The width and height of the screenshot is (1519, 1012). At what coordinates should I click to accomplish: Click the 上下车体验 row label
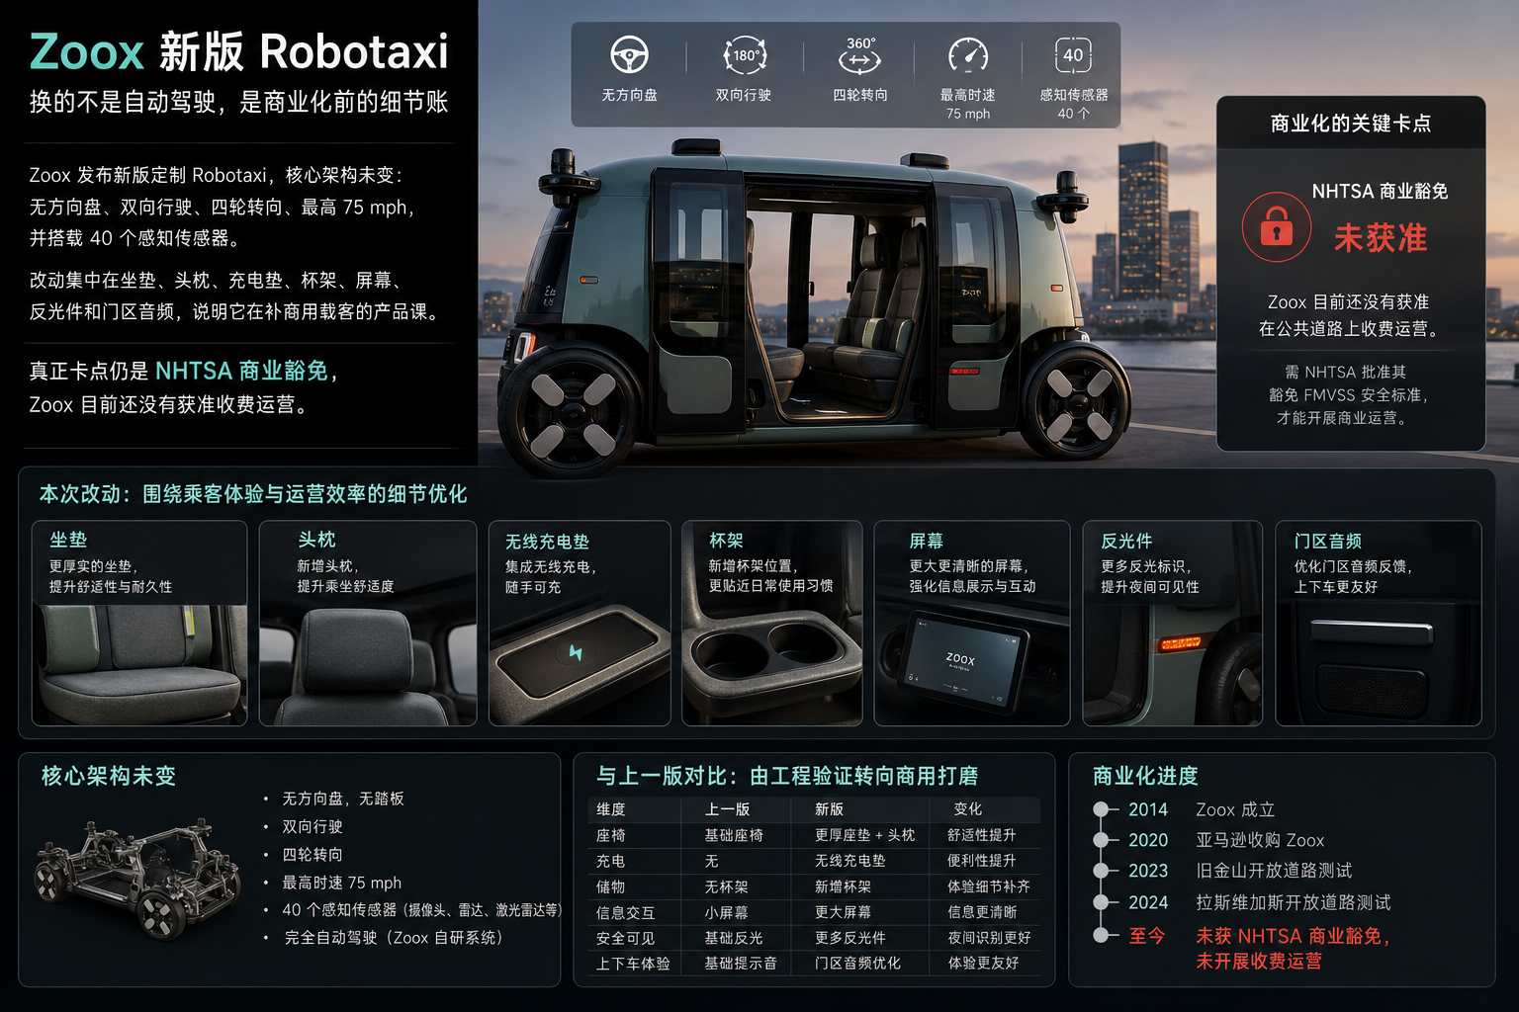coord(633,963)
